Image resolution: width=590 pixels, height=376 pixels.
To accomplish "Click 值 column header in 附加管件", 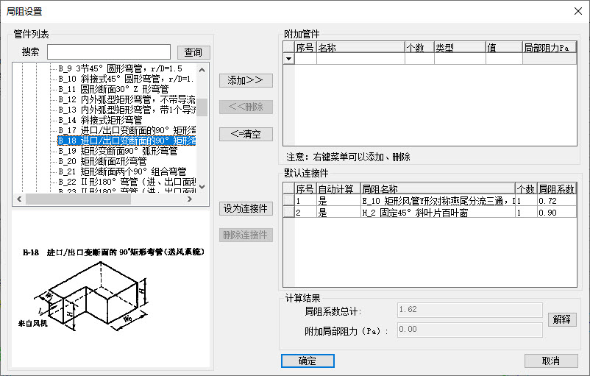I will click(x=504, y=47).
